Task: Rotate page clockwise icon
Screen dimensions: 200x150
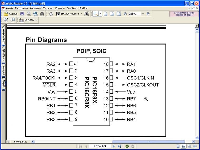Action: [x=6, y=20]
